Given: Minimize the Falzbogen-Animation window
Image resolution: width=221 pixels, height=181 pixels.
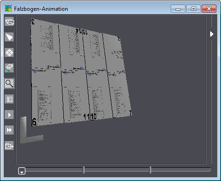Looking at the screenshot, I should click(178, 8).
